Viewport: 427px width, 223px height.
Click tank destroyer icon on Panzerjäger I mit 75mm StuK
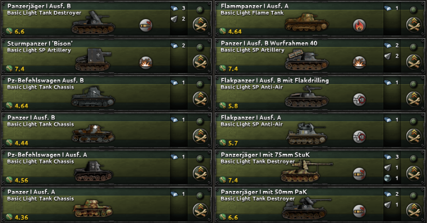[359, 174]
